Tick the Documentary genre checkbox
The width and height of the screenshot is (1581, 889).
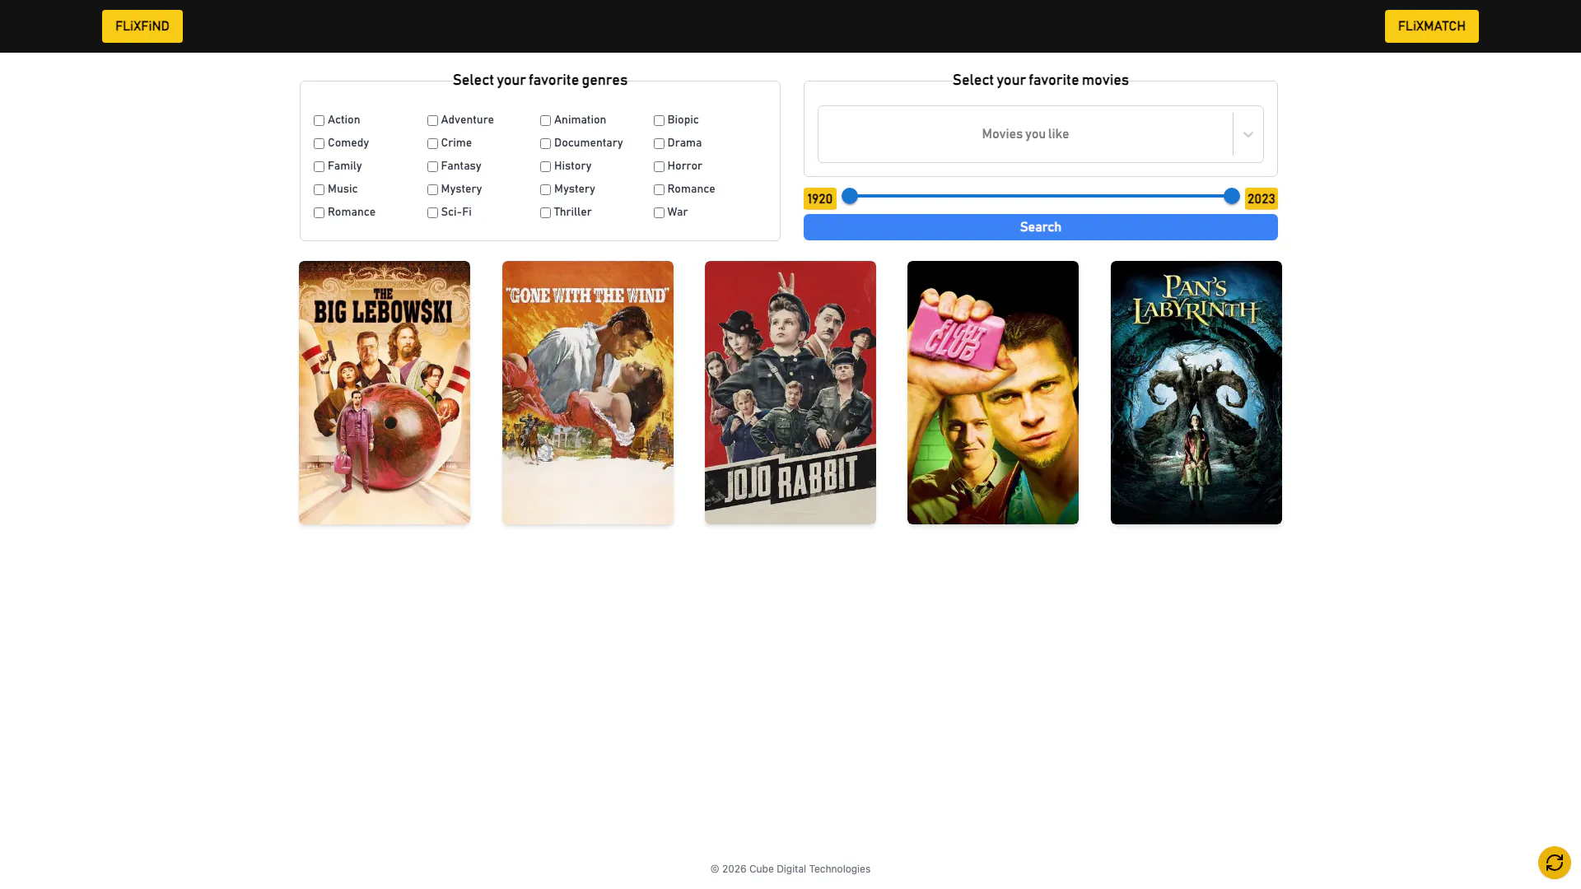point(545,144)
